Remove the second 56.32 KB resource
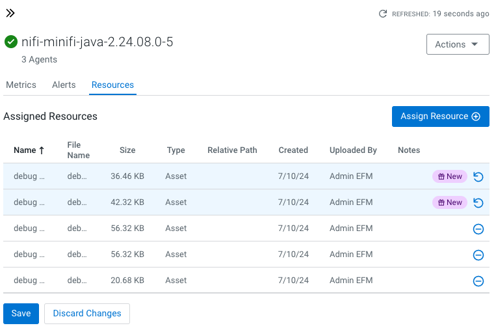 pos(478,255)
